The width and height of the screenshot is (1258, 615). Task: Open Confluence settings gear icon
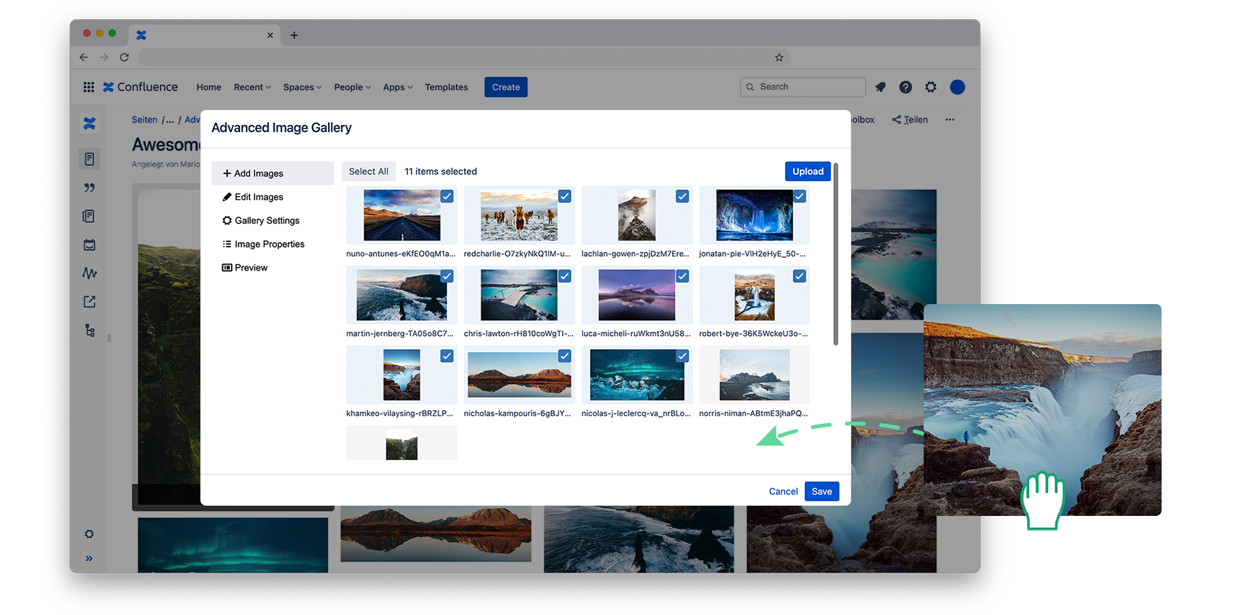931,87
